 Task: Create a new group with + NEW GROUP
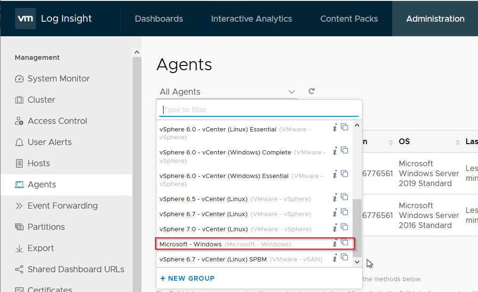tap(188, 278)
